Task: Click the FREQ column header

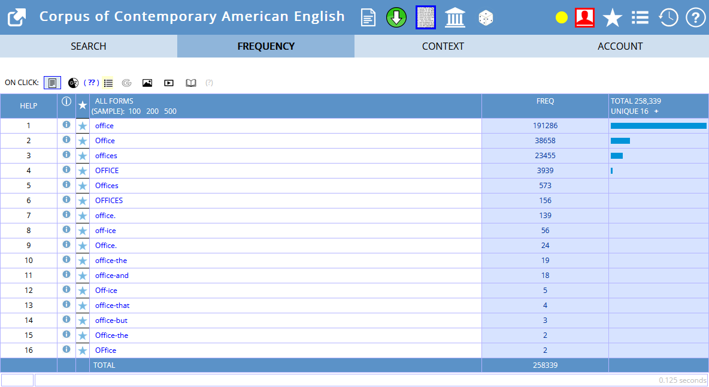Action: click(x=546, y=101)
